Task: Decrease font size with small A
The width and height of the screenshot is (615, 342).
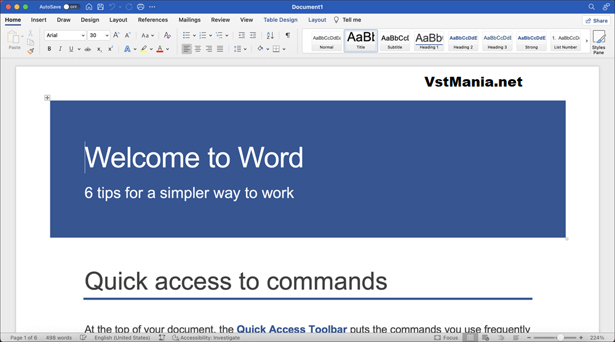Action: point(127,35)
